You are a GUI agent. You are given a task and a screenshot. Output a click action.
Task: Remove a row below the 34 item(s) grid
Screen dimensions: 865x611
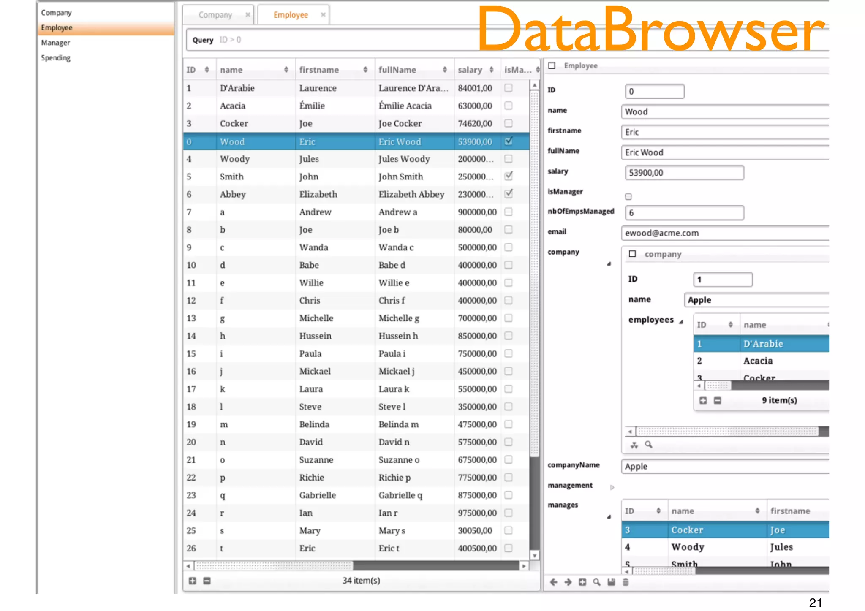(207, 581)
